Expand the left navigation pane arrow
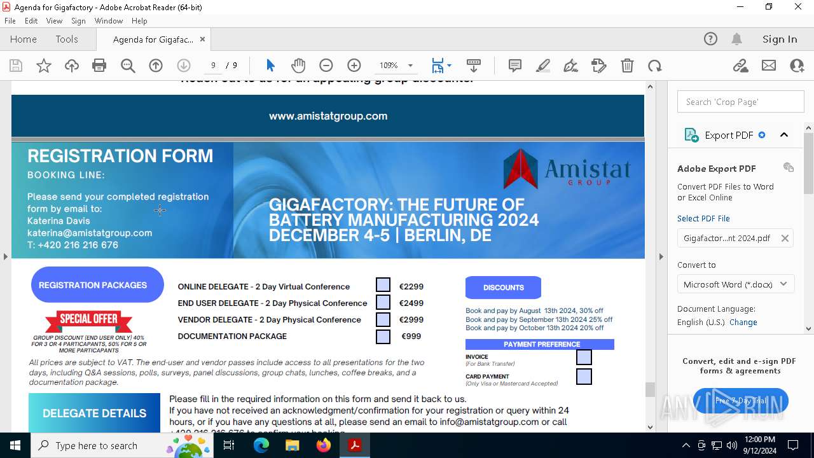The height and width of the screenshot is (458, 814). [5, 256]
